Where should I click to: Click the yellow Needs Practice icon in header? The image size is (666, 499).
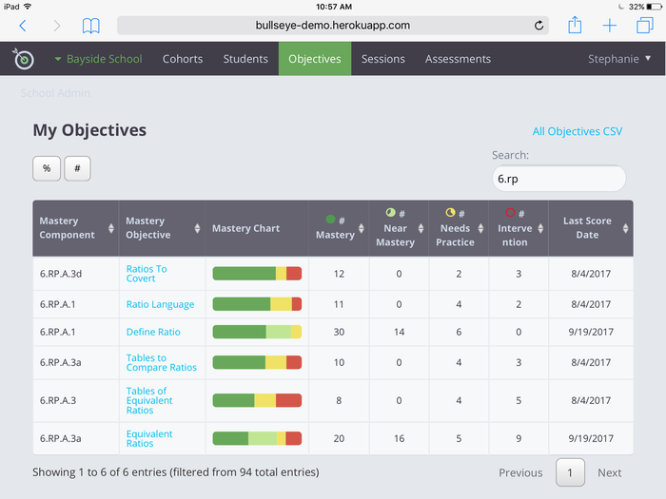450,212
